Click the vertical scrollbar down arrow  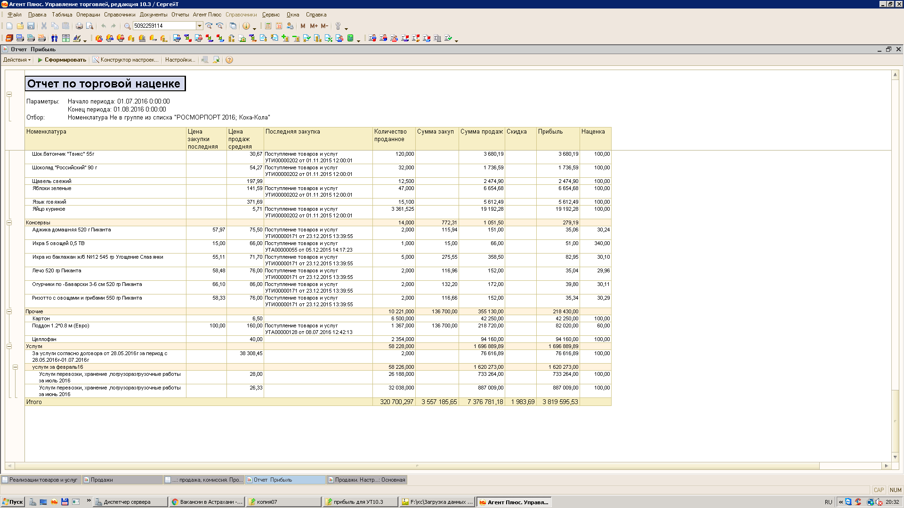coord(895,457)
